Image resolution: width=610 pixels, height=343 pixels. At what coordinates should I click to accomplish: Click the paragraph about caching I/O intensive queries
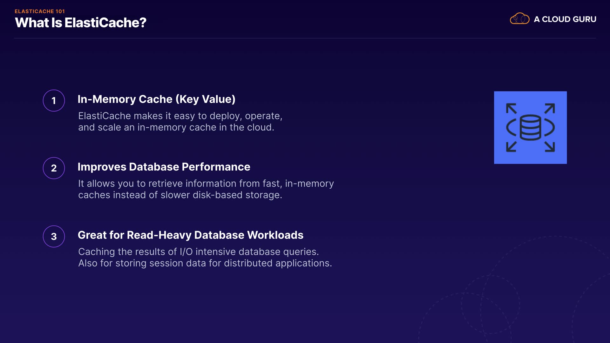205,257
